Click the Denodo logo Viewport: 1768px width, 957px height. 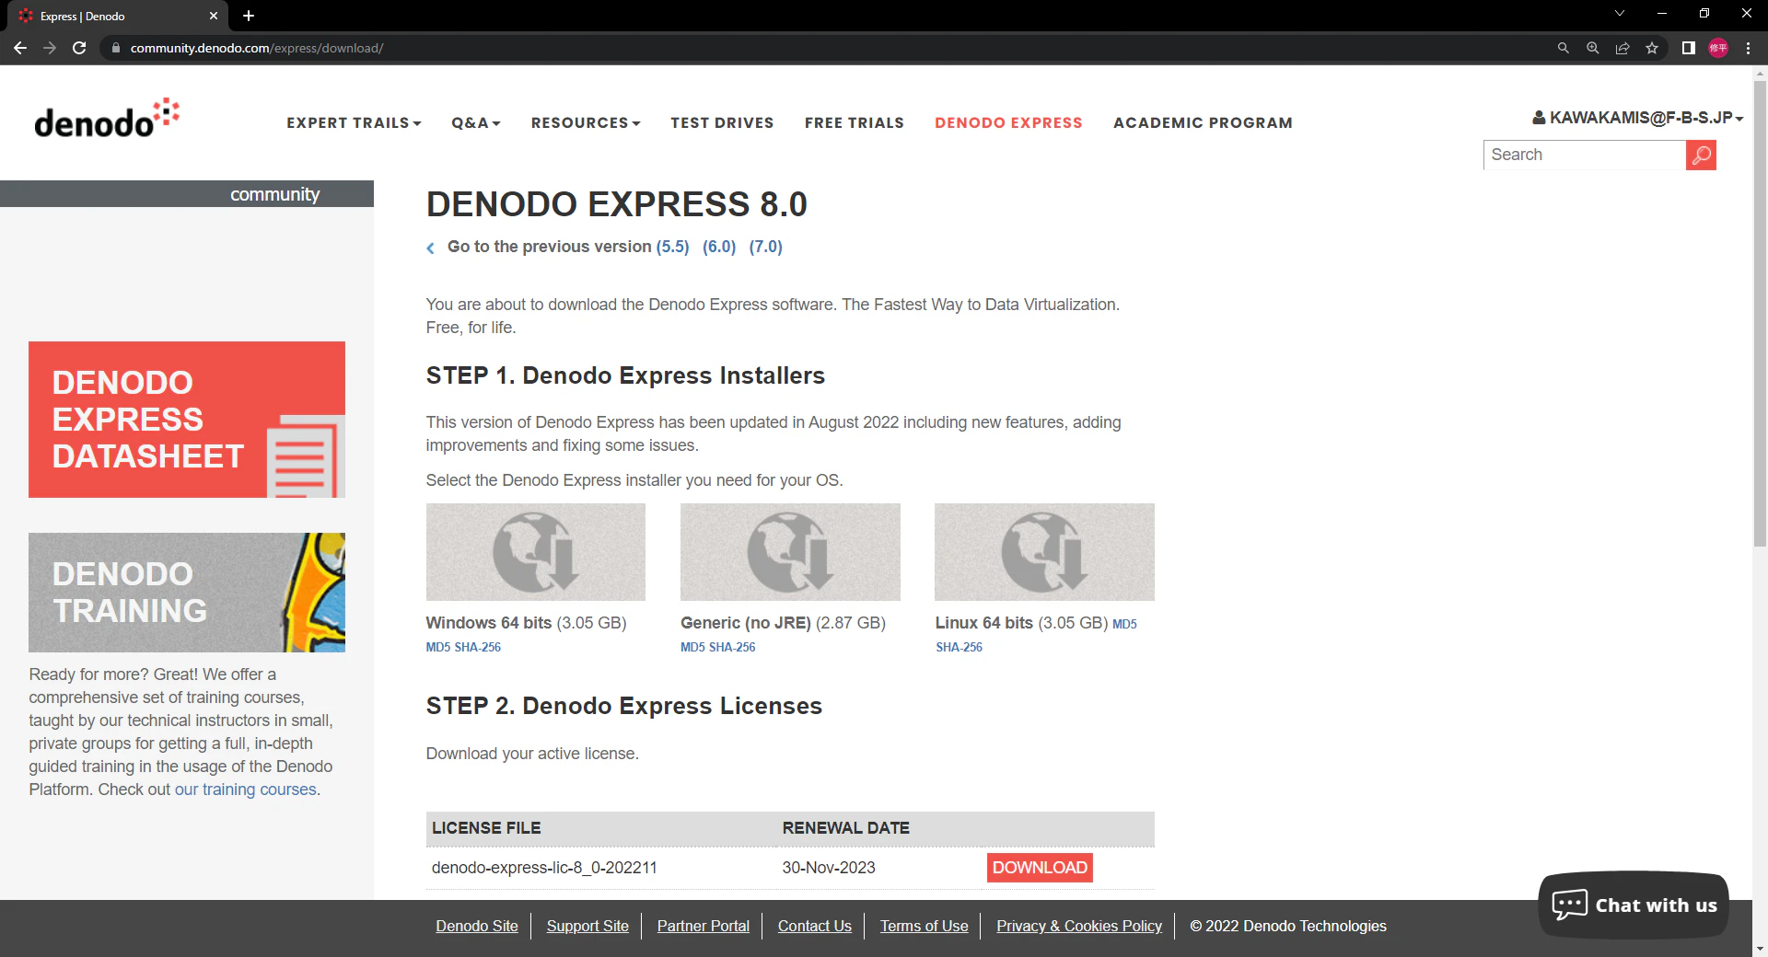coord(107,119)
